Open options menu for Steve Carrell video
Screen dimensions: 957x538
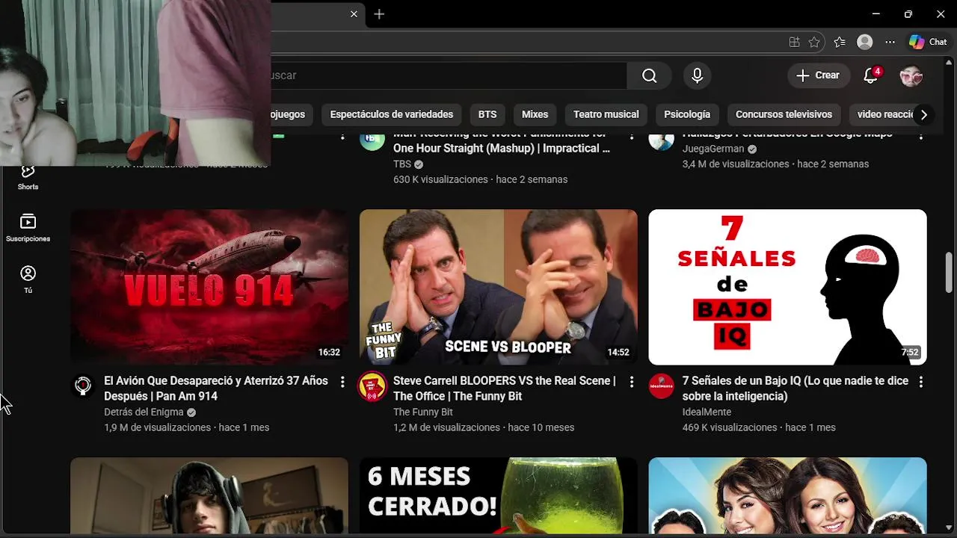(x=632, y=382)
